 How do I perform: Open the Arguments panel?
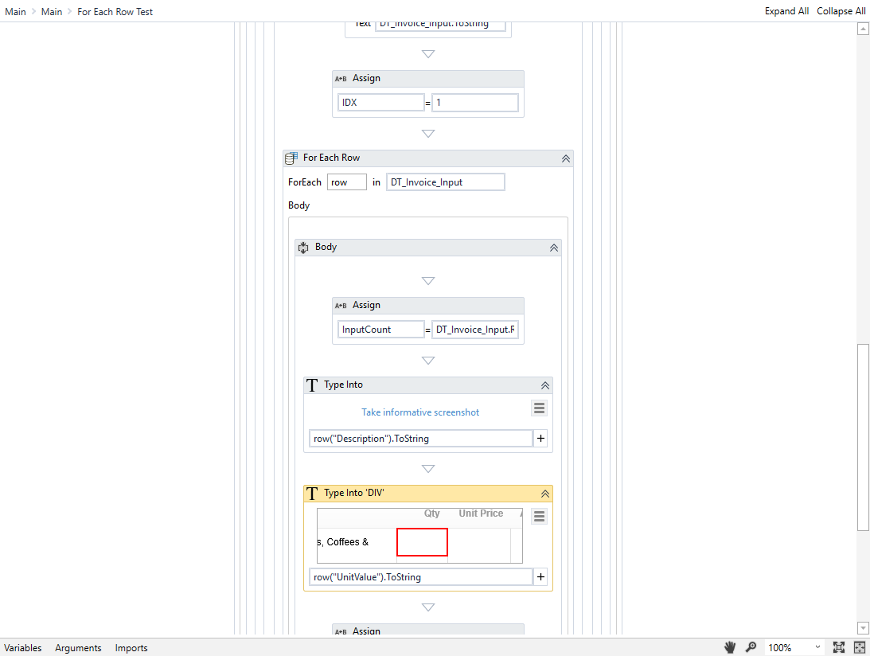click(77, 647)
